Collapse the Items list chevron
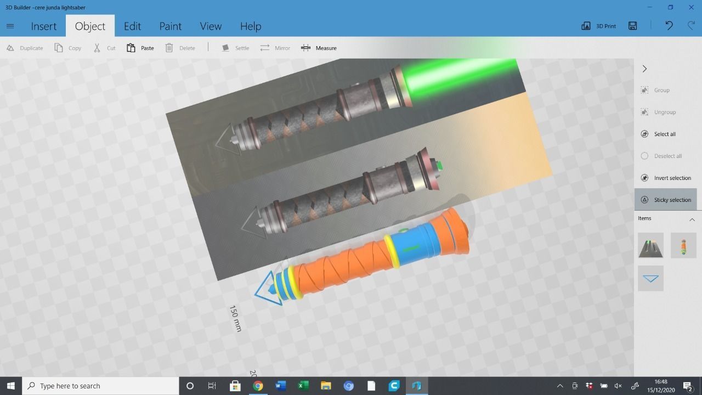 click(x=692, y=219)
